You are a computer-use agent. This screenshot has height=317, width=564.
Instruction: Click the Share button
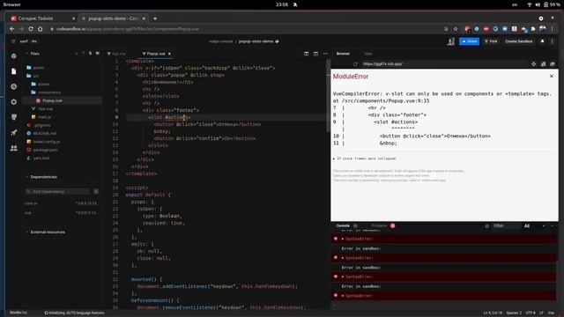pyautogui.click(x=469, y=41)
